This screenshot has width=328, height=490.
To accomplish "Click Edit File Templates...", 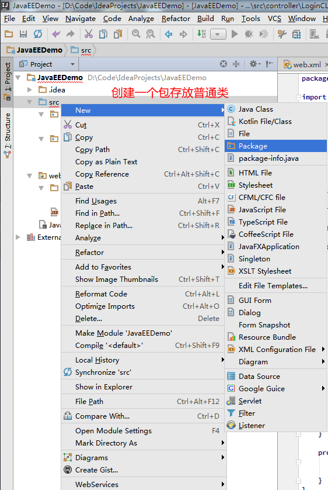I will tap(275, 285).
